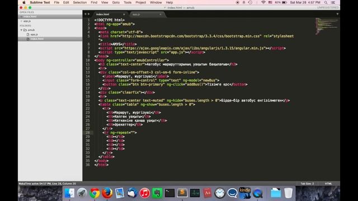
Task: Close the app.js tab
Action: click(x=161, y=15)
